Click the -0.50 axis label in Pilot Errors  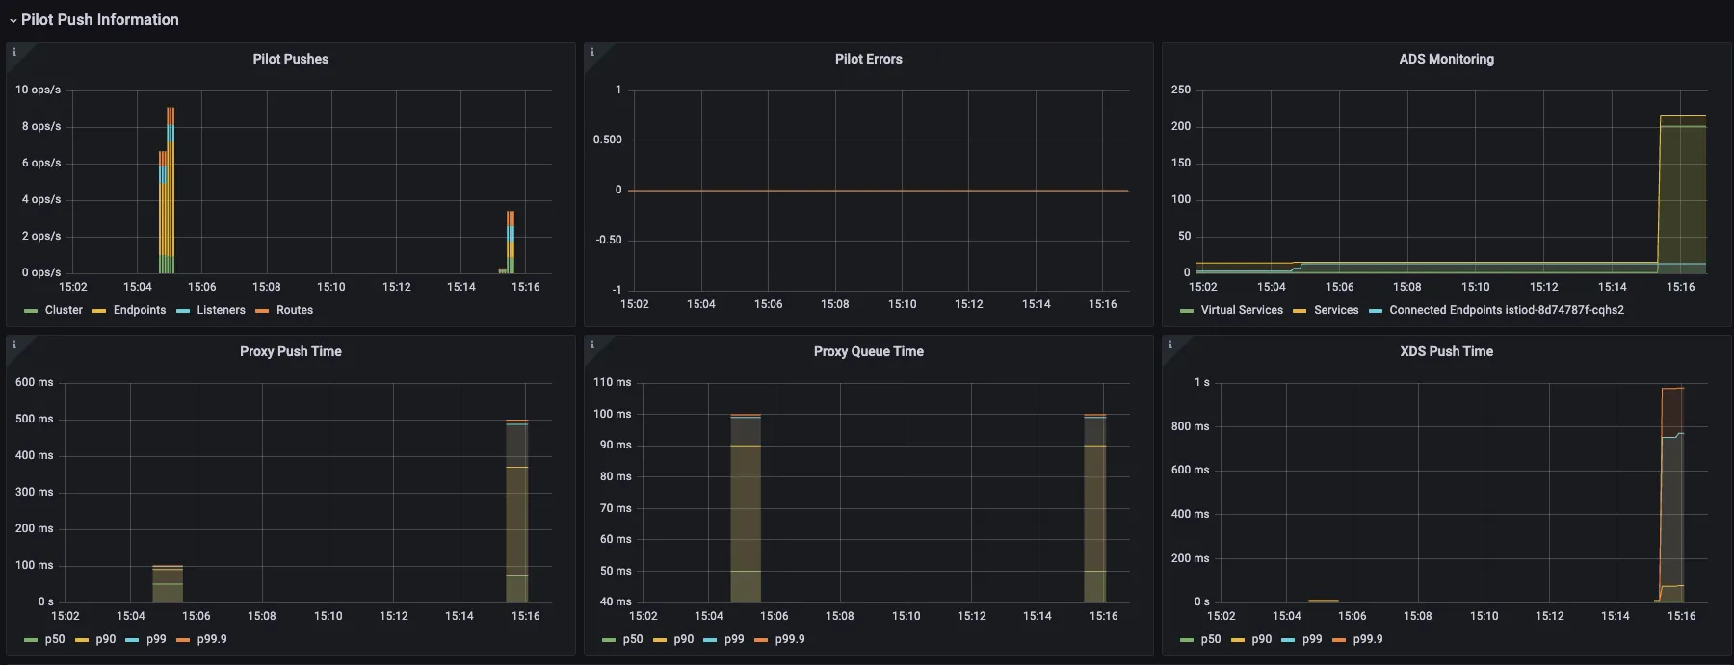point(609,240)
